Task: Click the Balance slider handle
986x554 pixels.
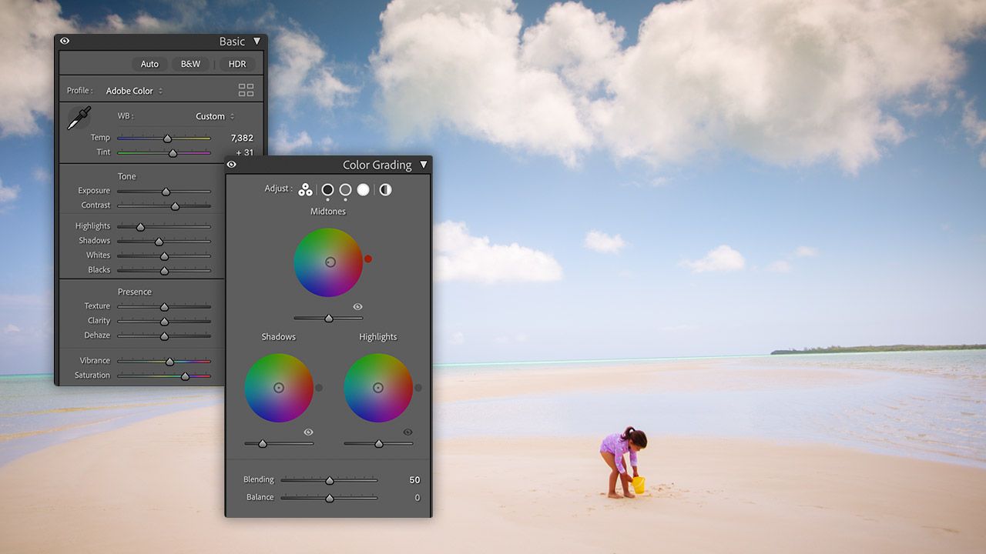Action: click(x=330, y=498)
